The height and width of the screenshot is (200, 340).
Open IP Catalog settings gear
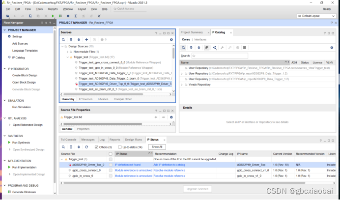click(332, 48)
